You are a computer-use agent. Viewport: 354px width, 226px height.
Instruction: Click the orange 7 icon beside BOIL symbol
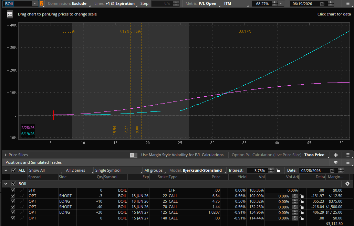(42, 3)
